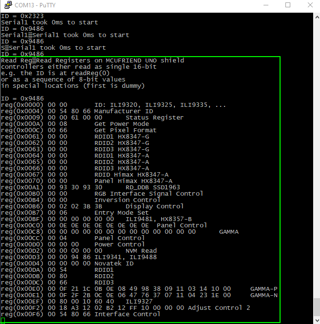Click the 'ILI9327' label

point(139,301)
